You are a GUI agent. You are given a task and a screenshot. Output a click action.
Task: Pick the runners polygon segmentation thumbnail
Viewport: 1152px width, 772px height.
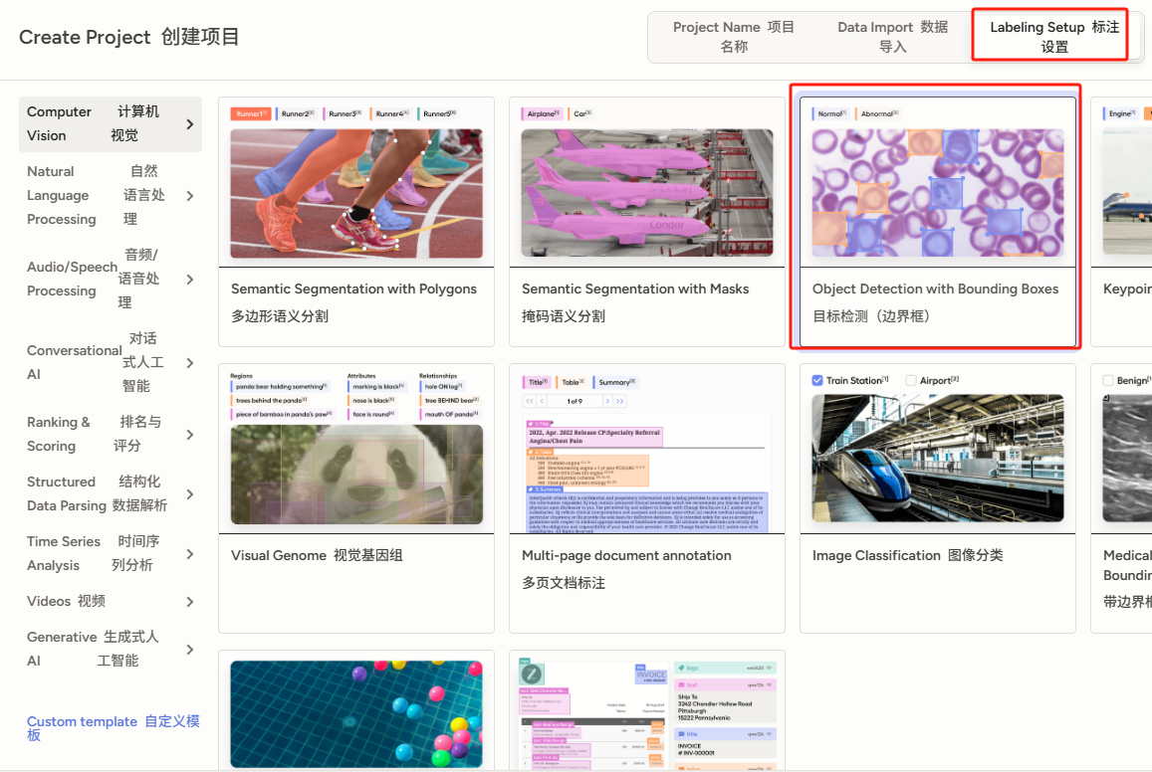(x=356, y=194)
